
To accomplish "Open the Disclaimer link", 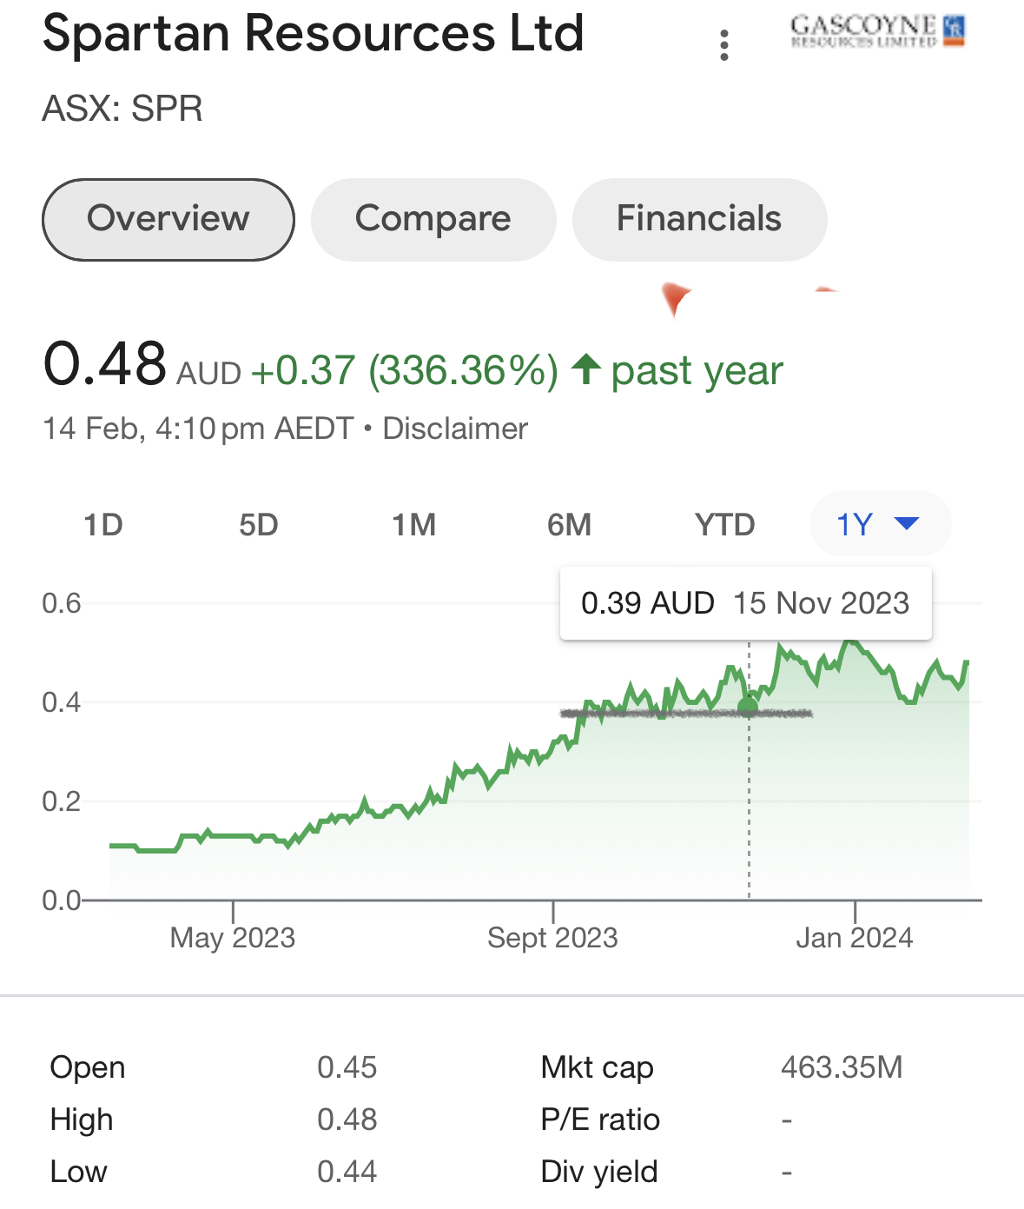I will click(x=455, y=428).
